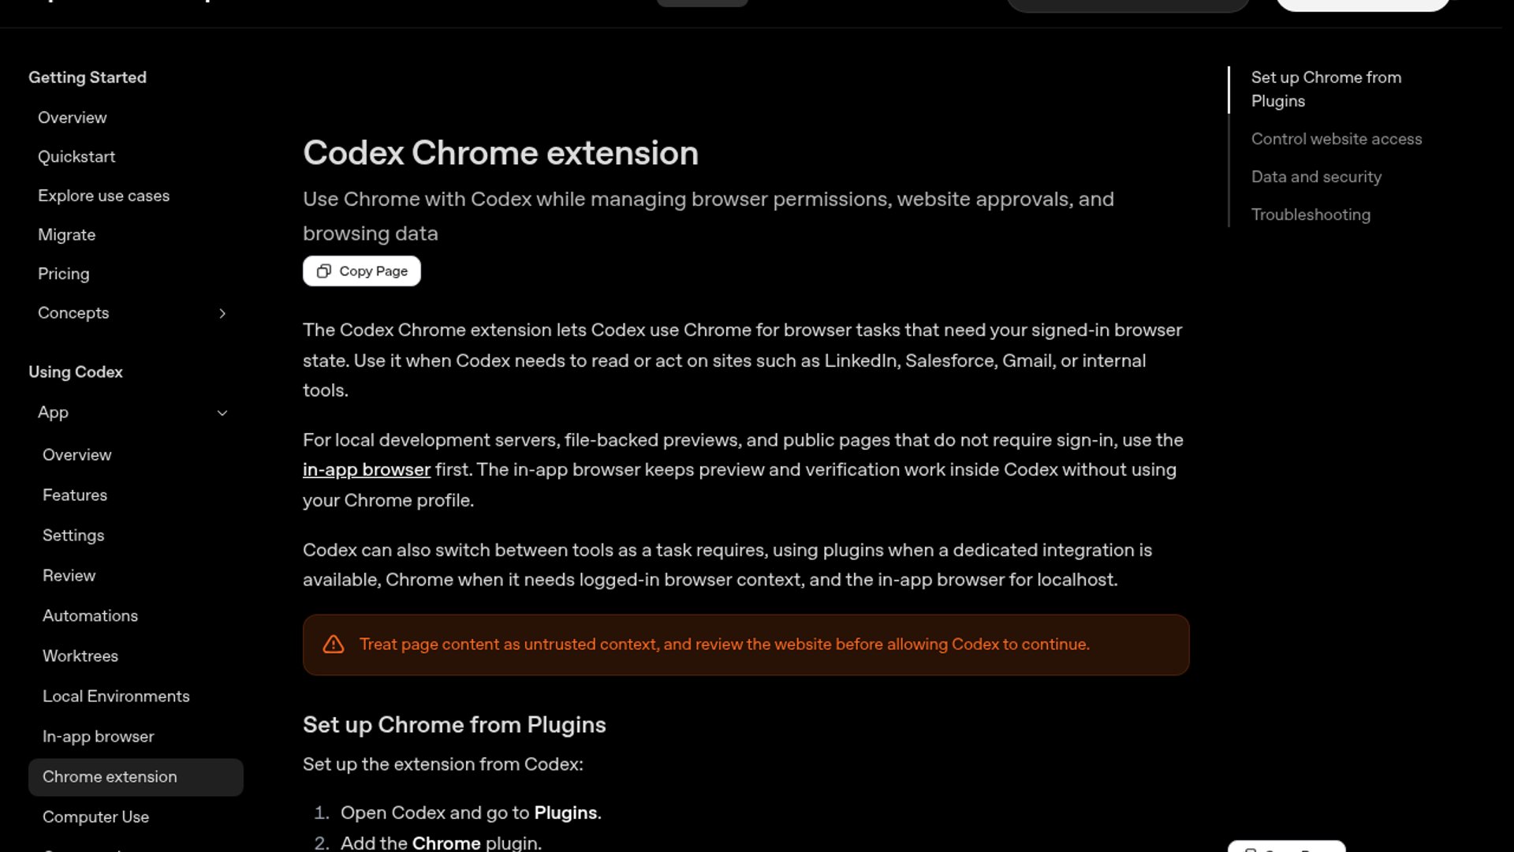Click the Getting Started section heading
The height and width of the screenshot is (852, 1514).
click(x=88, y=77)
